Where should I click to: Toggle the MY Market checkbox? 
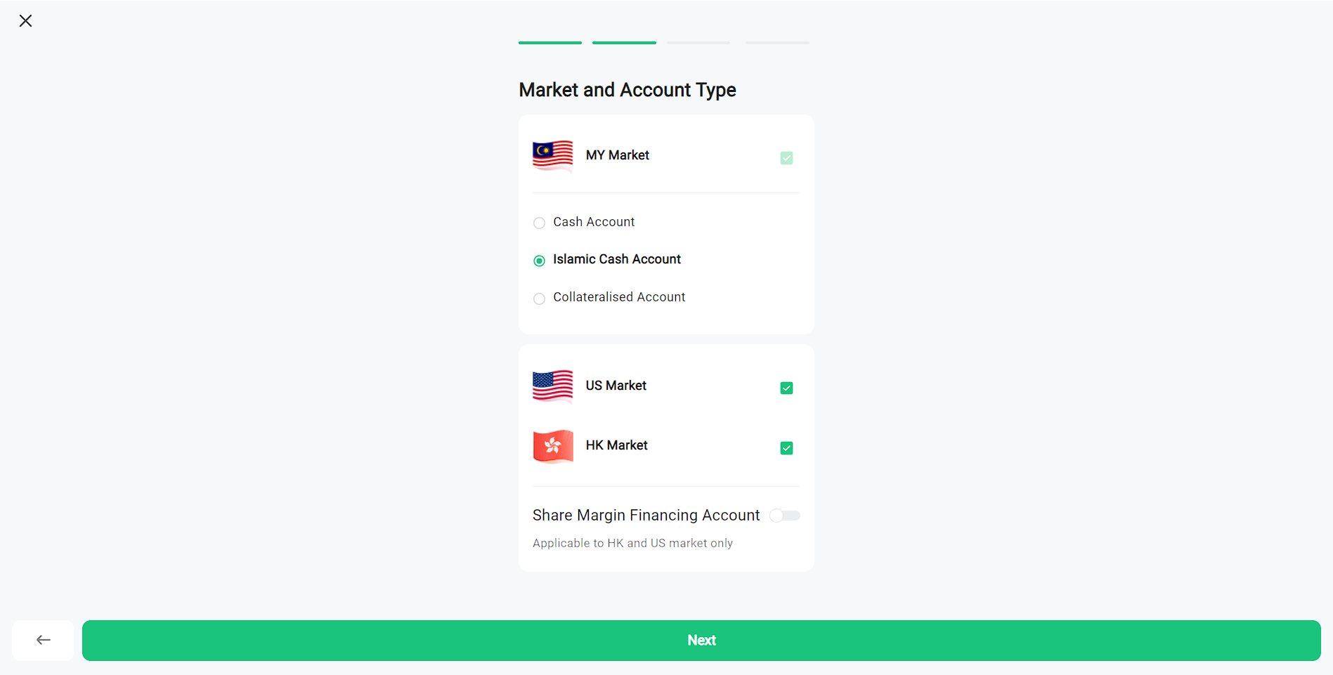(786, 158)
